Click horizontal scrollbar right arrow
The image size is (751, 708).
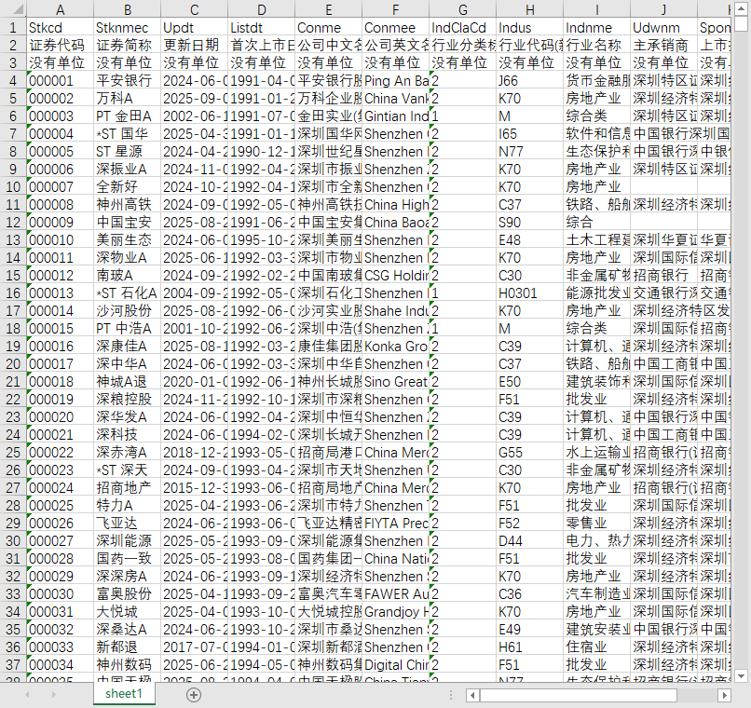724,695
